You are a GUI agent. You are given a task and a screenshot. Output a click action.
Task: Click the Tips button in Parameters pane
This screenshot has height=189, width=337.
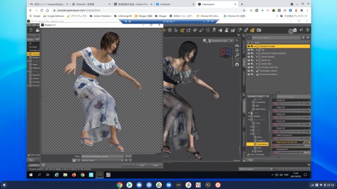[x=251, y=160]
